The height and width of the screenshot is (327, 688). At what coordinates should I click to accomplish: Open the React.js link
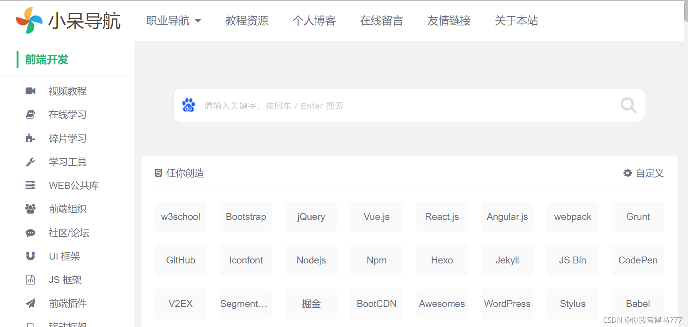tap(442, 216)
